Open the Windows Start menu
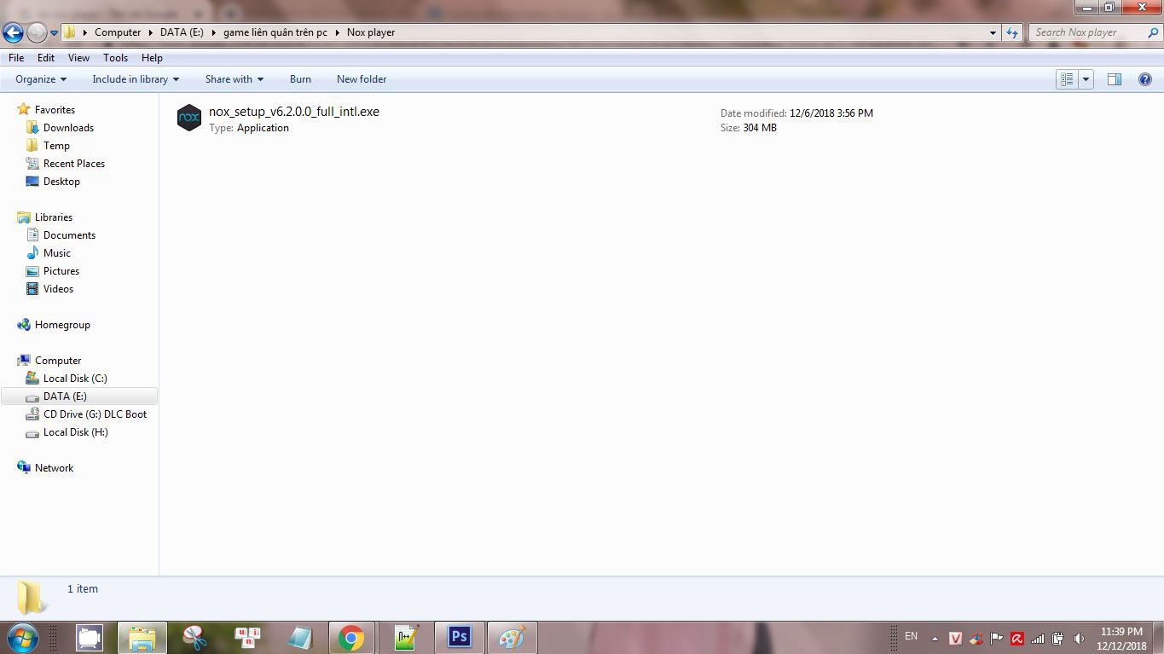This screenshot has height=654, width=1164. 22,637
